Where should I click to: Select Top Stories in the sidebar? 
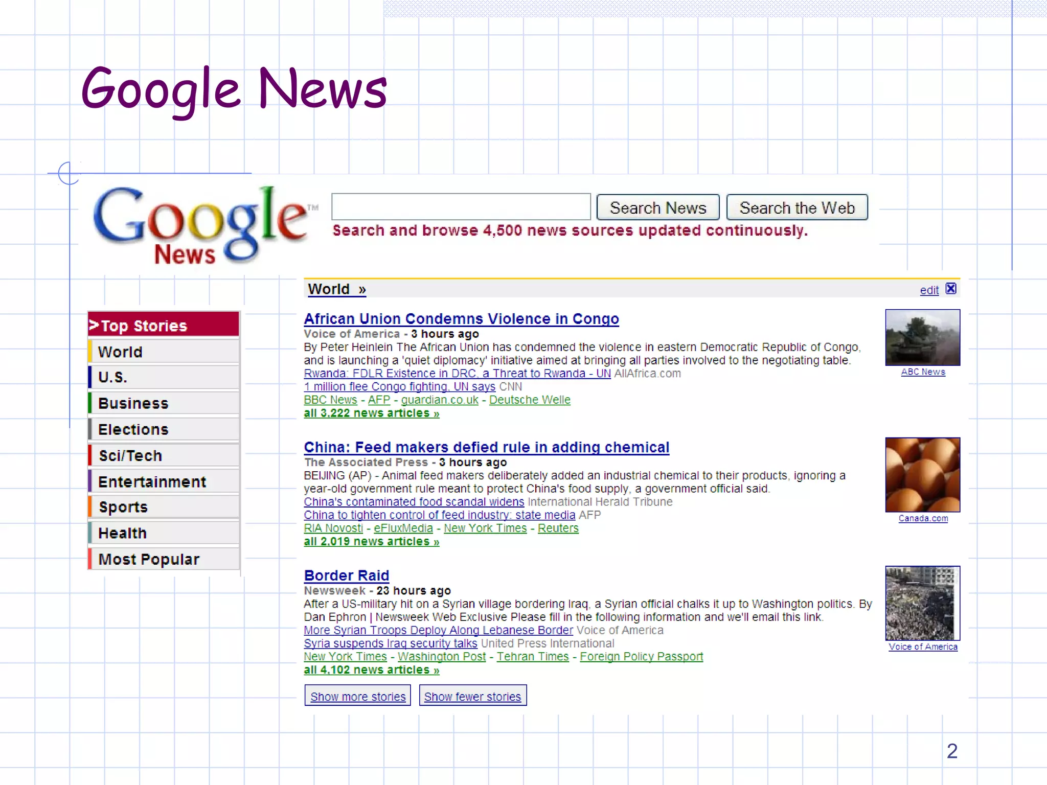click(164, 325)
